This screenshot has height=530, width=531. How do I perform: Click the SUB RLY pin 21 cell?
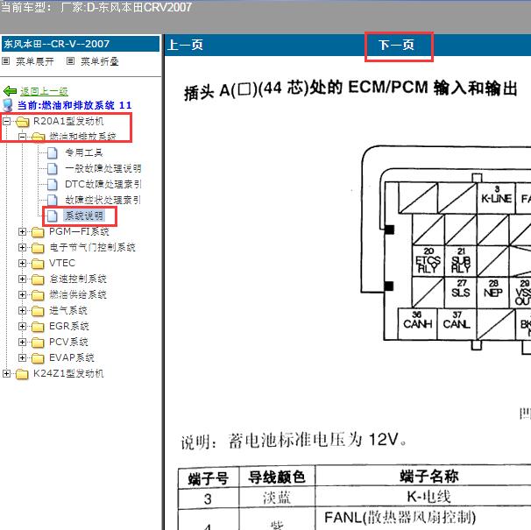(461, 261)
